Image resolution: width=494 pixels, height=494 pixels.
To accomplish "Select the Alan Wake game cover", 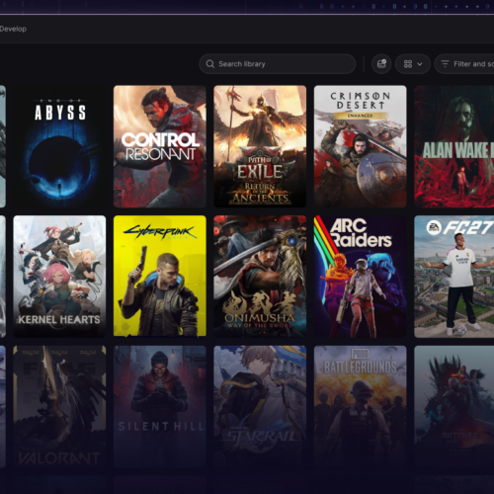I will tap(454, 146).
